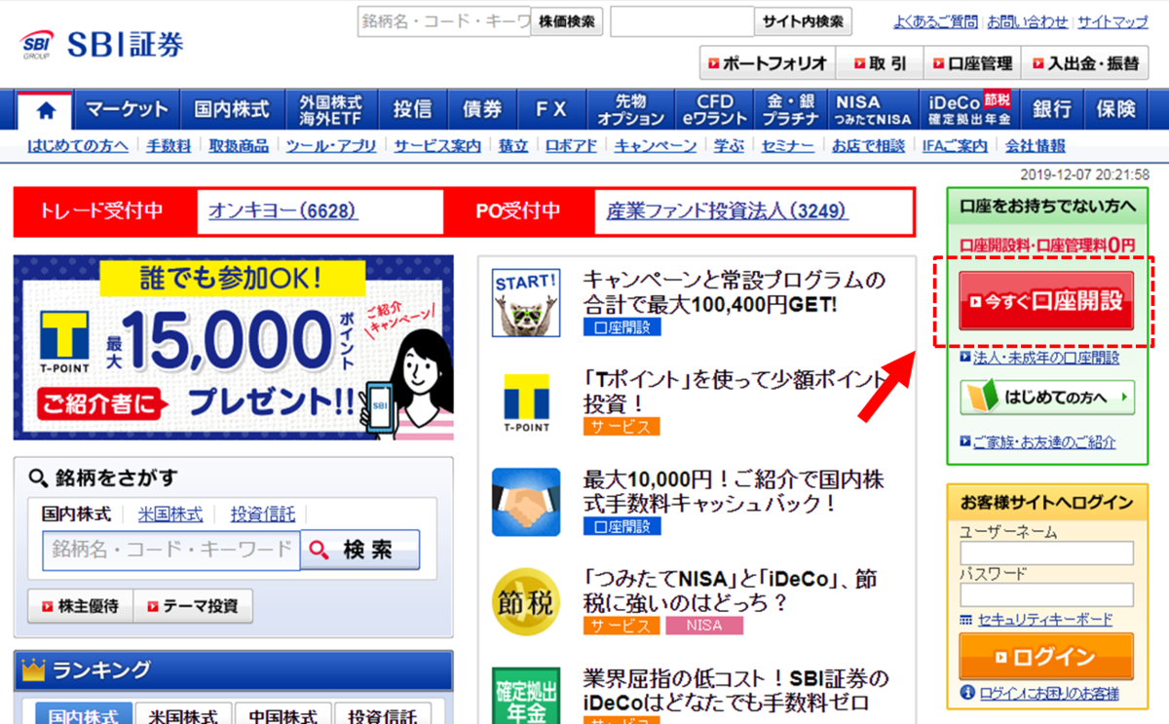
Task: Open the 債券 tab
Action: point(481,110)
